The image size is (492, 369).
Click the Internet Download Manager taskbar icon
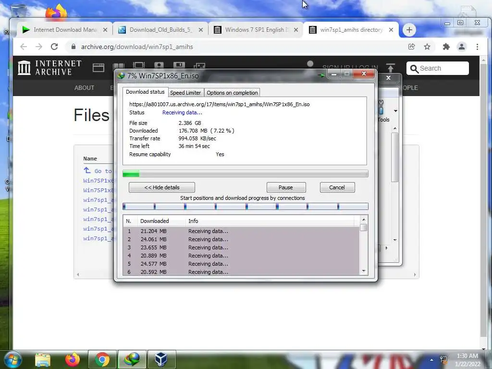[x=132, y=359]
